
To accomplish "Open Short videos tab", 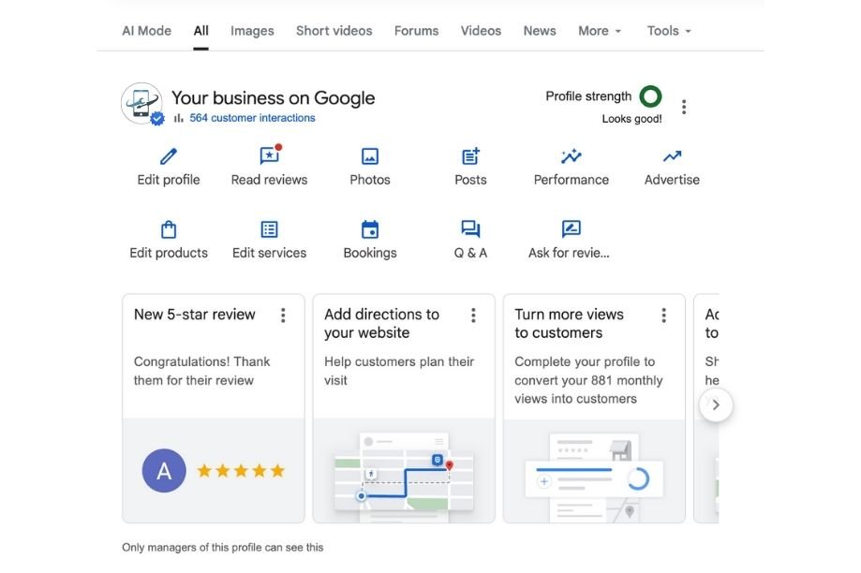I will tap(334, 31).
